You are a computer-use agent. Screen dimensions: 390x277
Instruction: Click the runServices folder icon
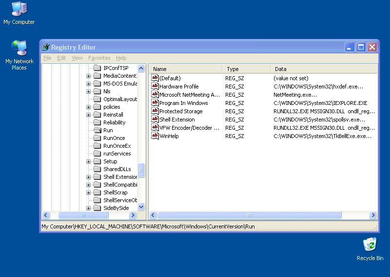pyautogui.click(x=97, y=154)
